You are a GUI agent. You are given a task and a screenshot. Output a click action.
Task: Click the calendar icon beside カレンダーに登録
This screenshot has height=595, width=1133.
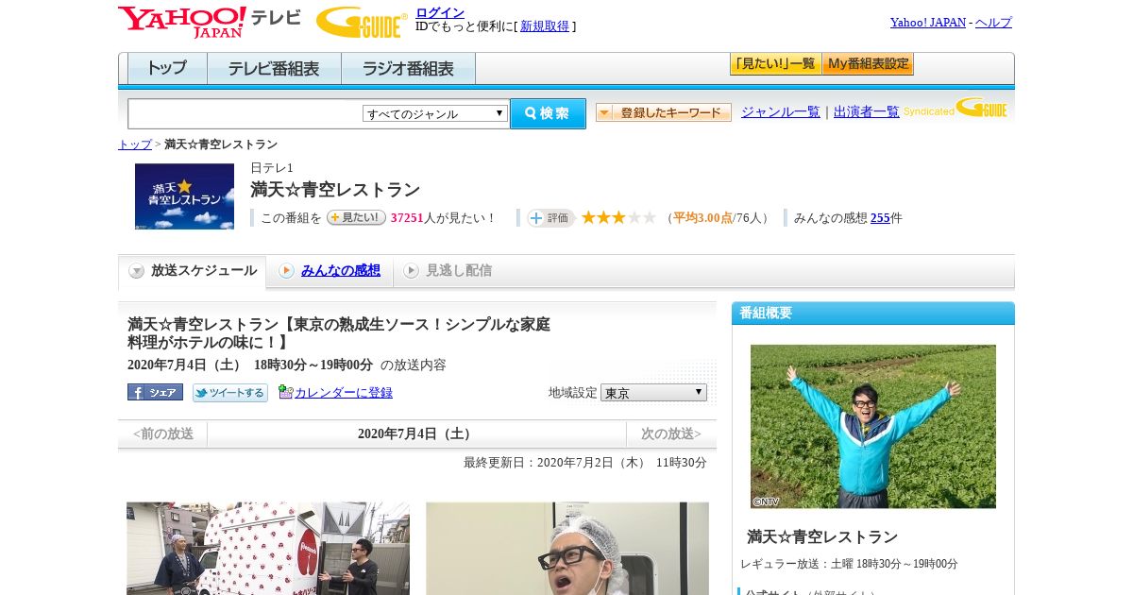pyautogui.click(x=285, y=392)
